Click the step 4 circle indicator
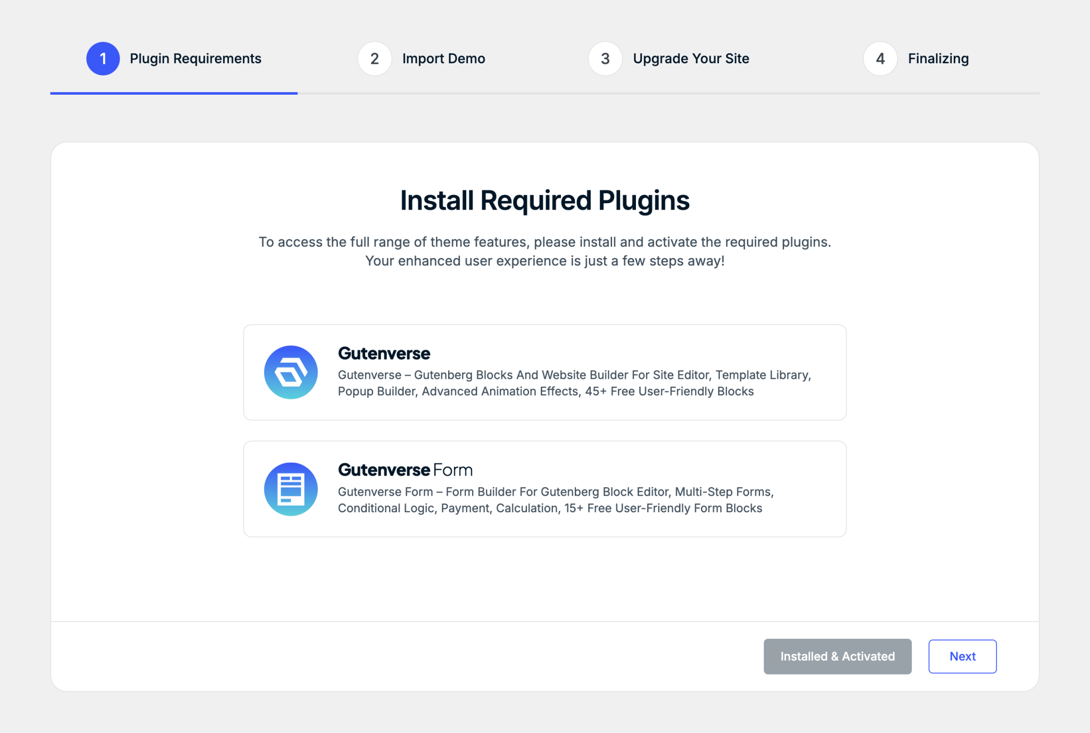 (x=880, y=59)
